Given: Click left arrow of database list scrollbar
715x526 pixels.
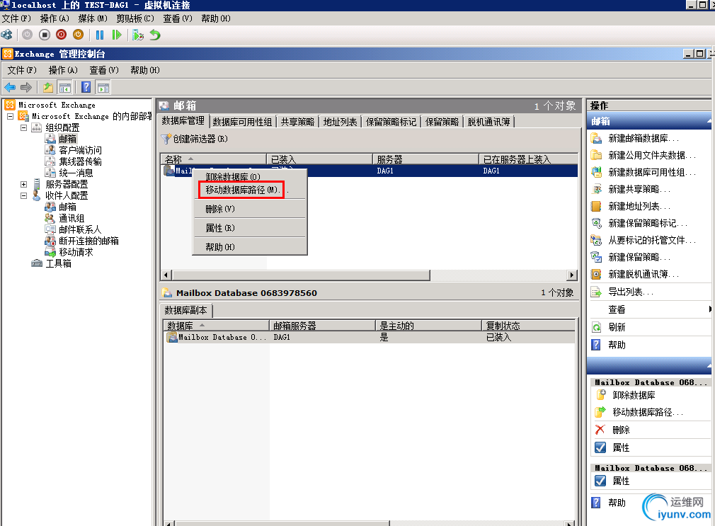Looking at the screenshot, I should (166, 275).
